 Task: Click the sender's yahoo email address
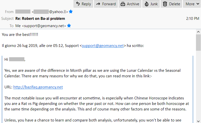50,12
